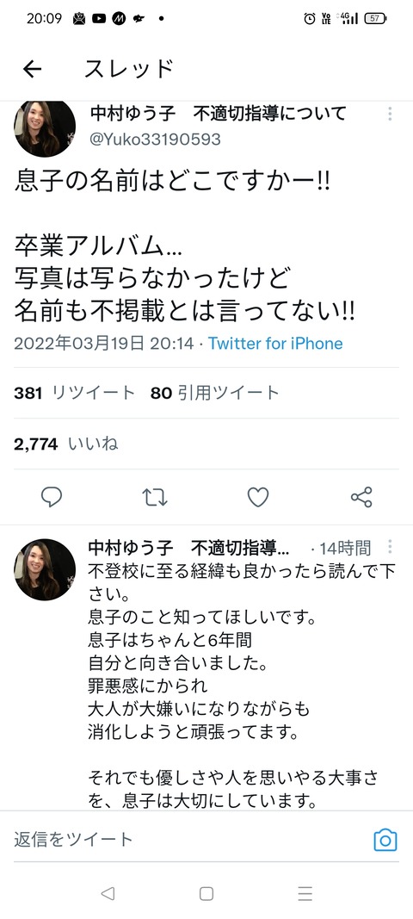Open main tweet author's profile picture
Viewport: 413px width, 919px height.
45,128
